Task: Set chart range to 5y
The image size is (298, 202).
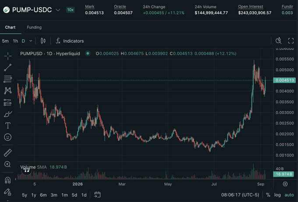Action: coord(25,195)
